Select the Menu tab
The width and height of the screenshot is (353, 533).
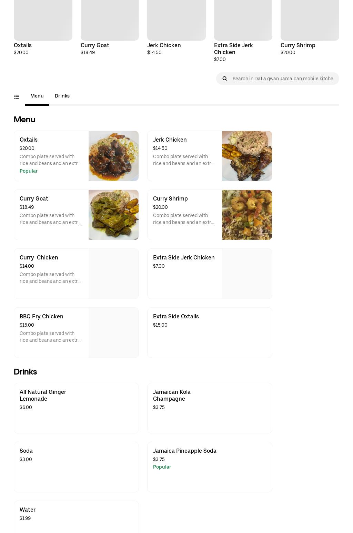(37, 96)
